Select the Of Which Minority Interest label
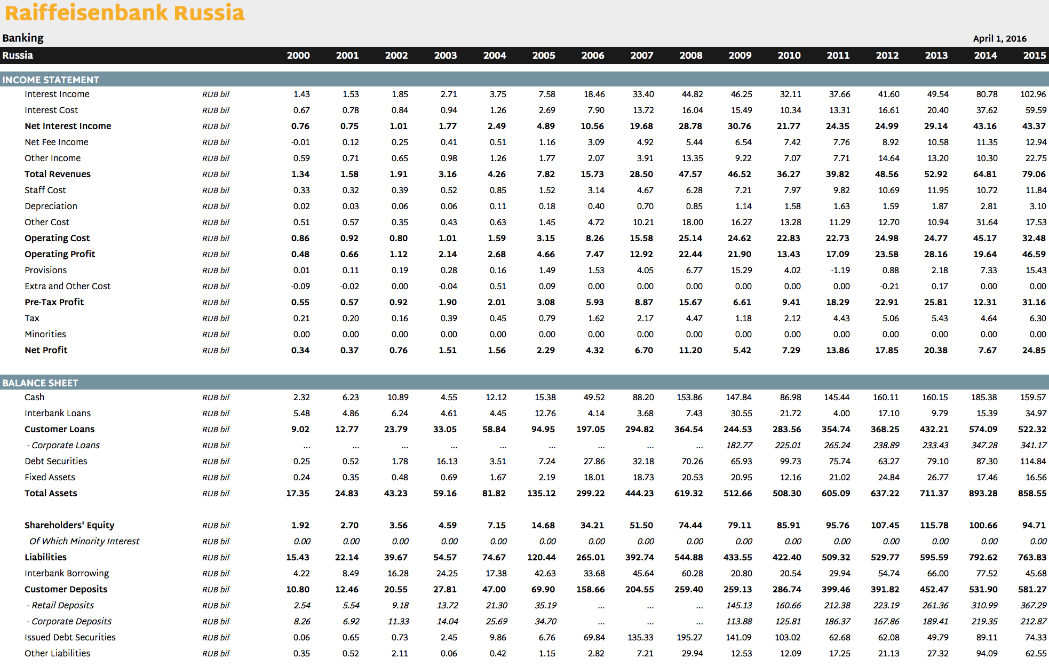This screenshot has height=666, width=1049. (x=84, y=542)
